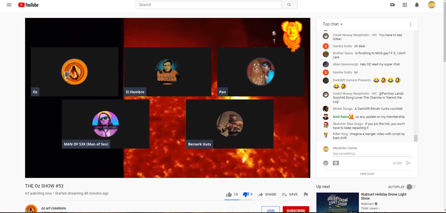The height and width of the screenshot is (213, 446).
Task: Open the hamburger guide menu
Action: coord(9,5)
